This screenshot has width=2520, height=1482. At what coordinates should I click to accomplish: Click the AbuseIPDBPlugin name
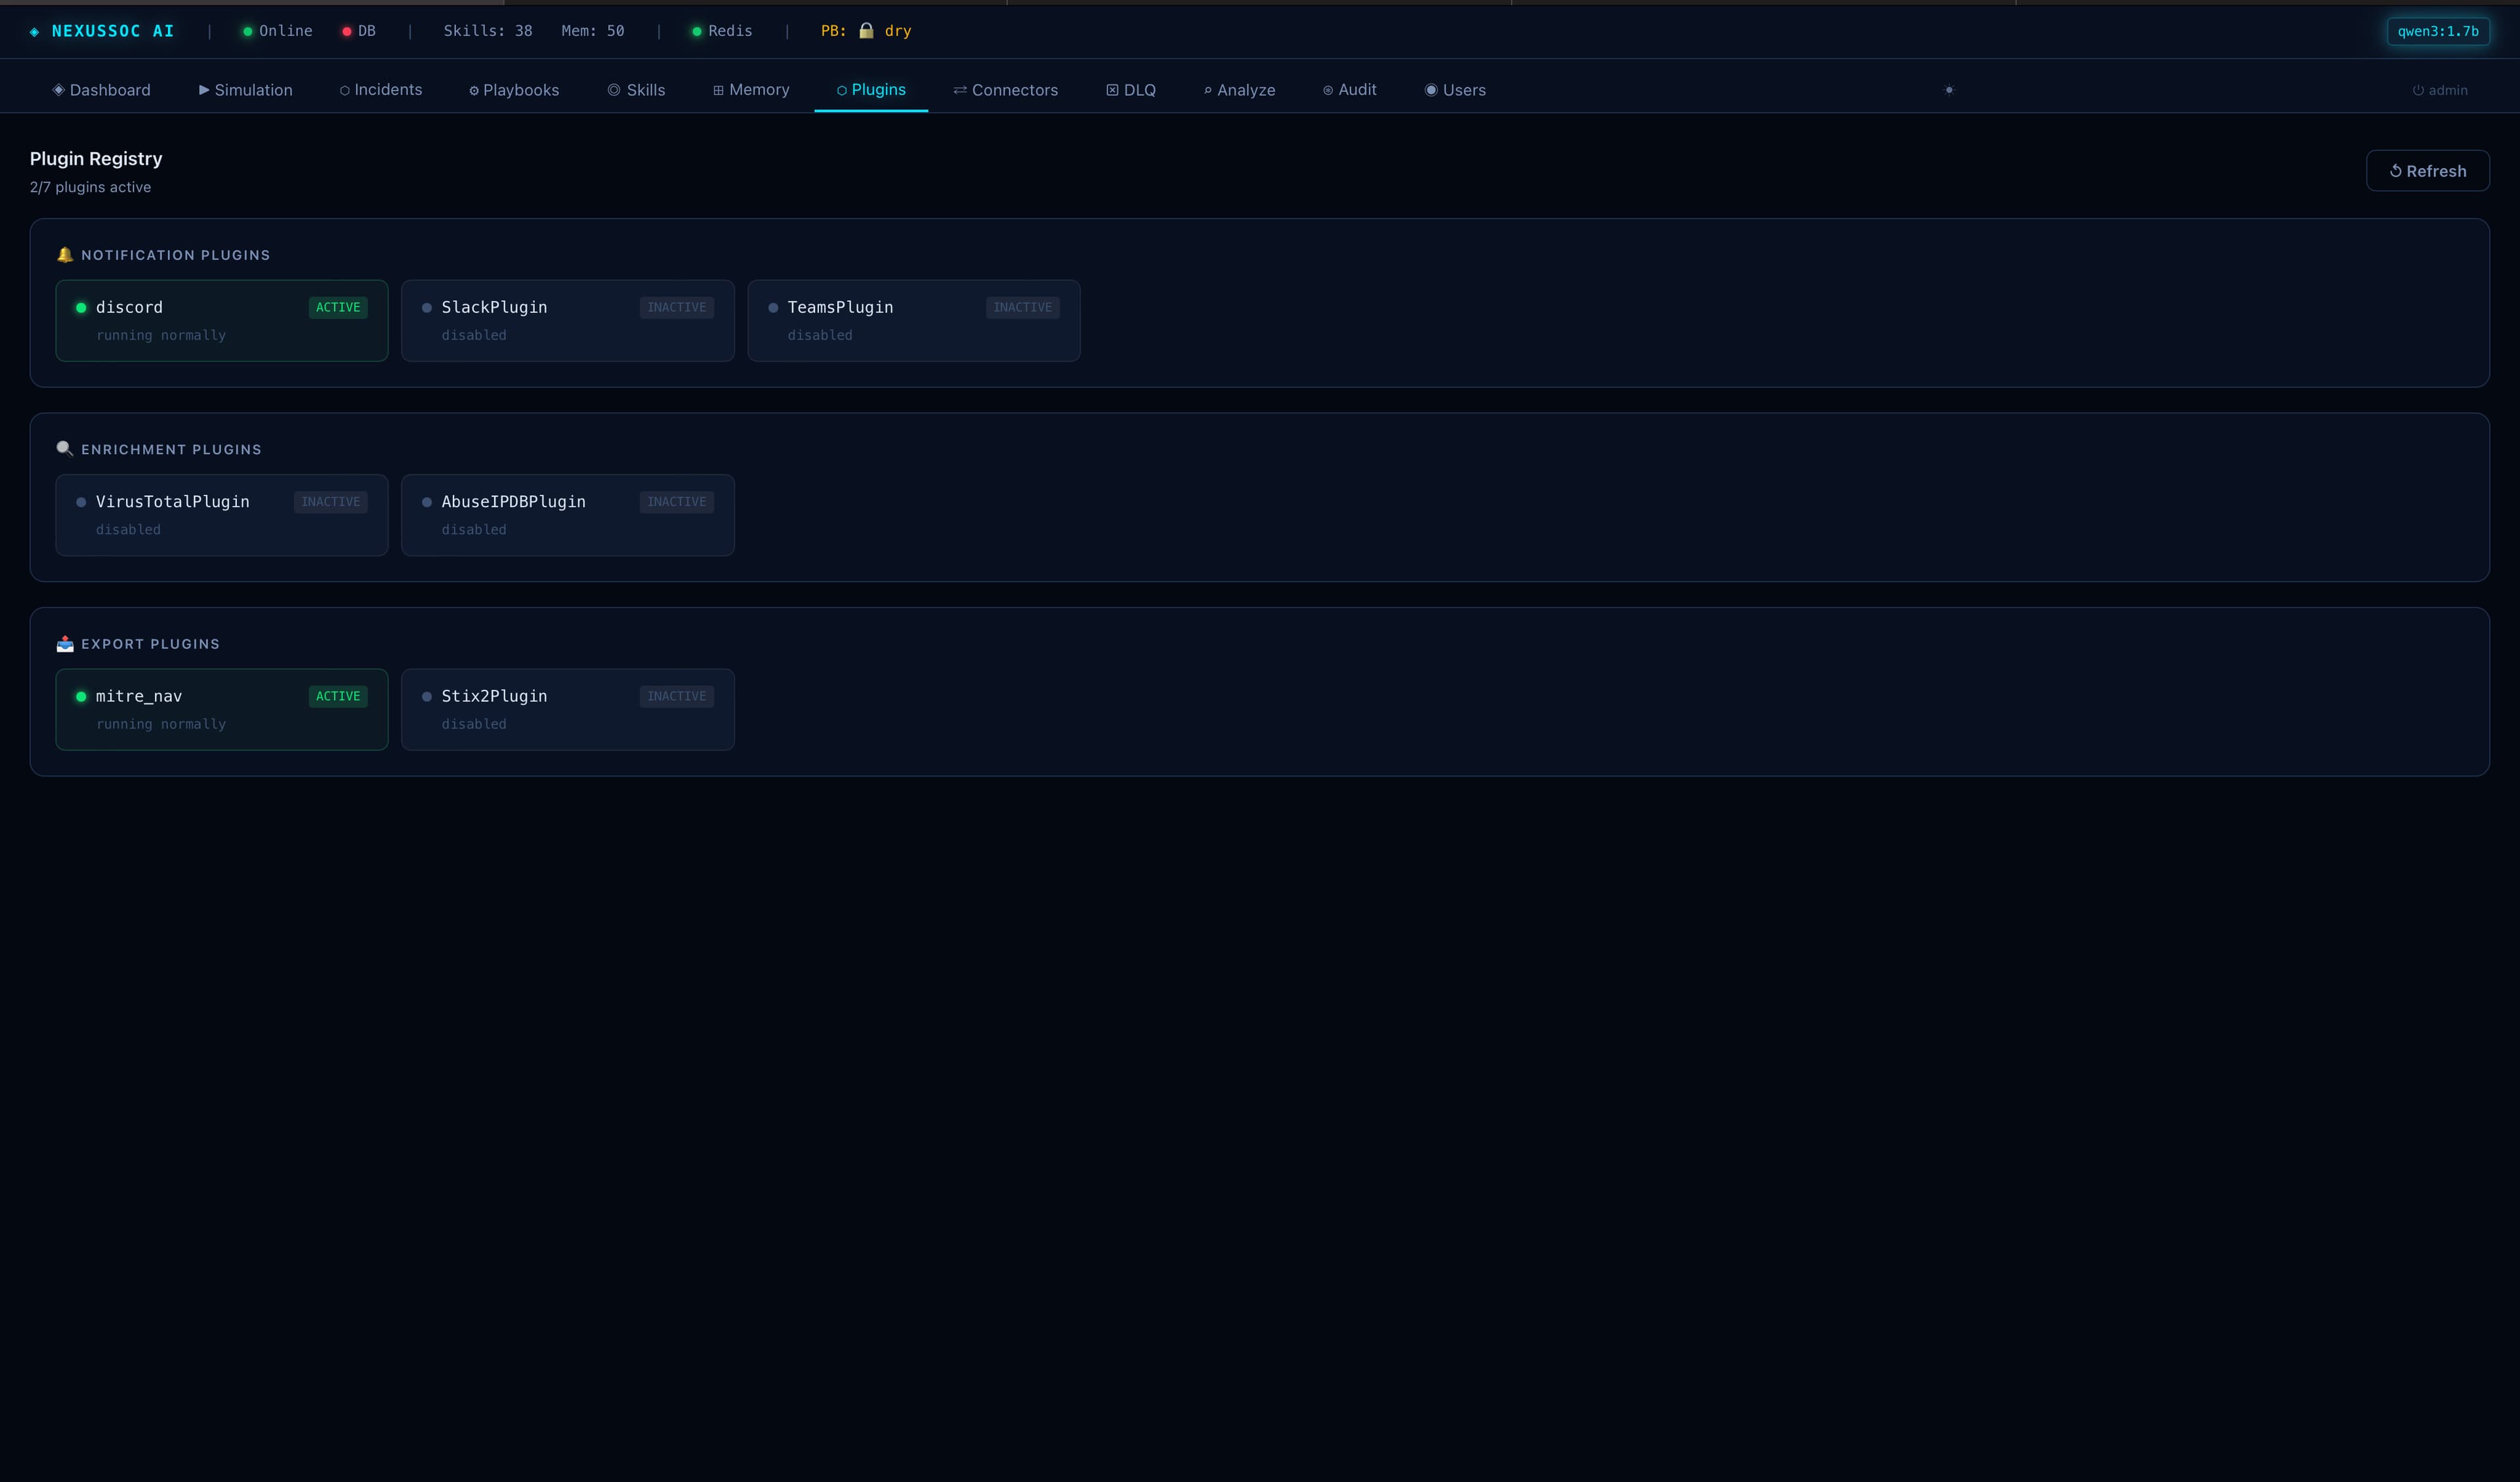point(514,502)
